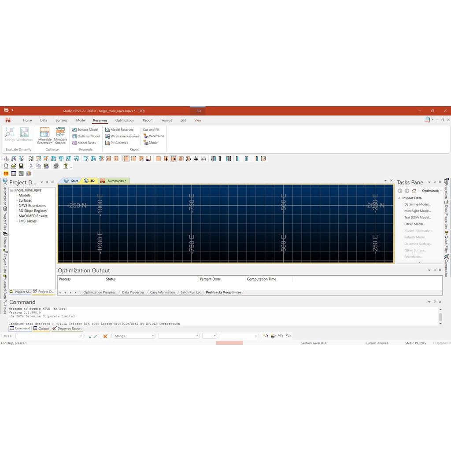Open the Tasks Pane options arrow
This screenshot has width=451, height=451.
(x=429, y=182)
